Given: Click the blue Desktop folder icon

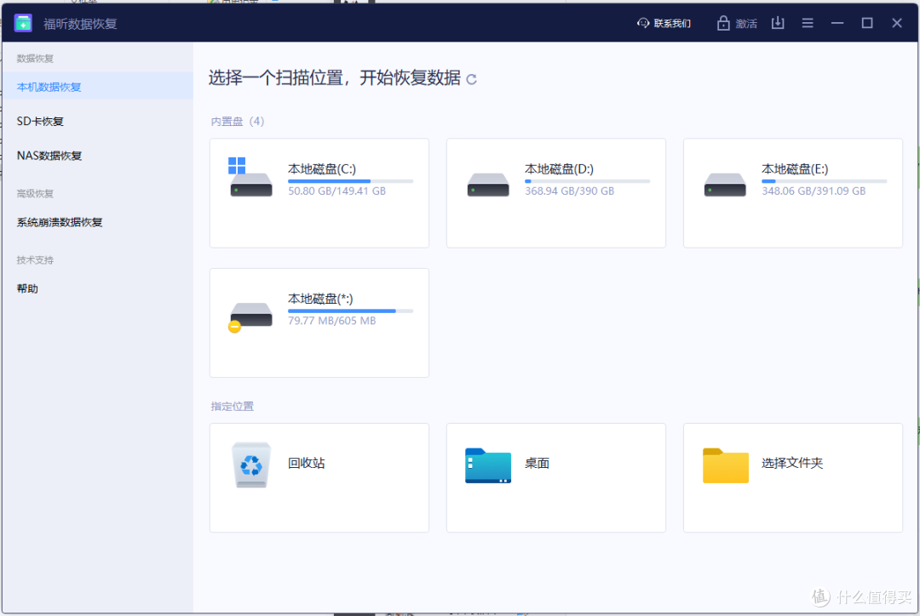Looking at the screenshot, I should click(487, 465).
